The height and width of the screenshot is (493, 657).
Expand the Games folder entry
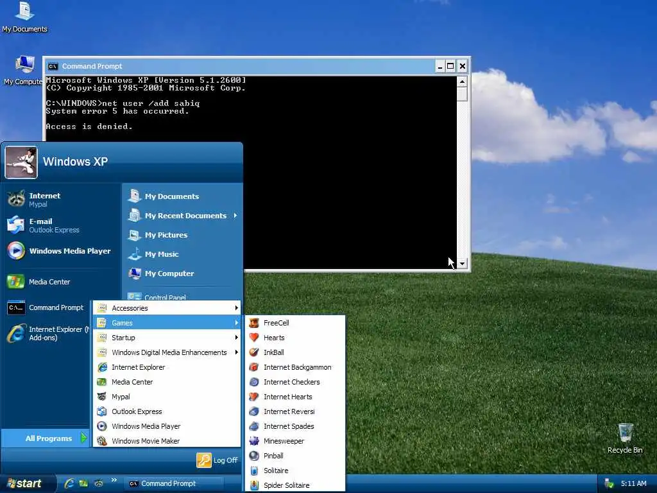[167, 323]
